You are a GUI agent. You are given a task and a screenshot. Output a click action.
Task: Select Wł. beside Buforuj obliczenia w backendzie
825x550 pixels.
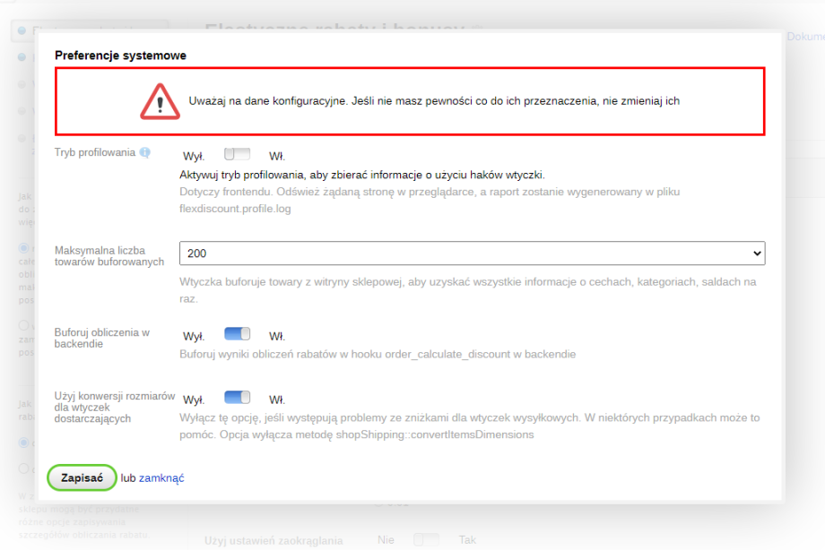click(x=277, y=336)
